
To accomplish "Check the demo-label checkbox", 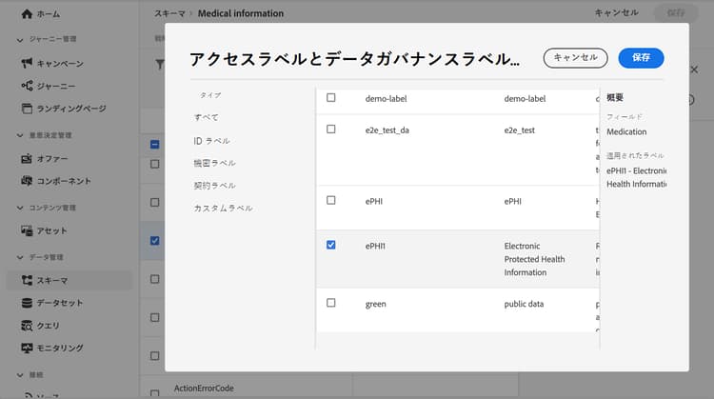I will 331,98.
